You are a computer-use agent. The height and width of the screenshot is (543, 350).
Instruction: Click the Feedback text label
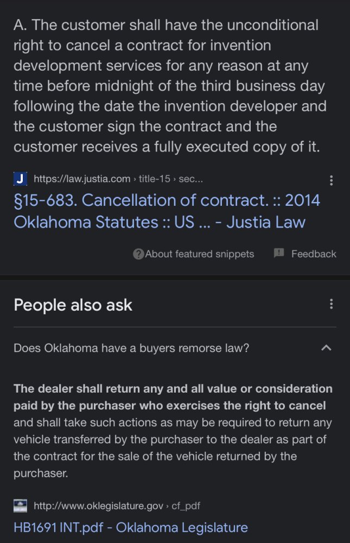click(314, 254)
